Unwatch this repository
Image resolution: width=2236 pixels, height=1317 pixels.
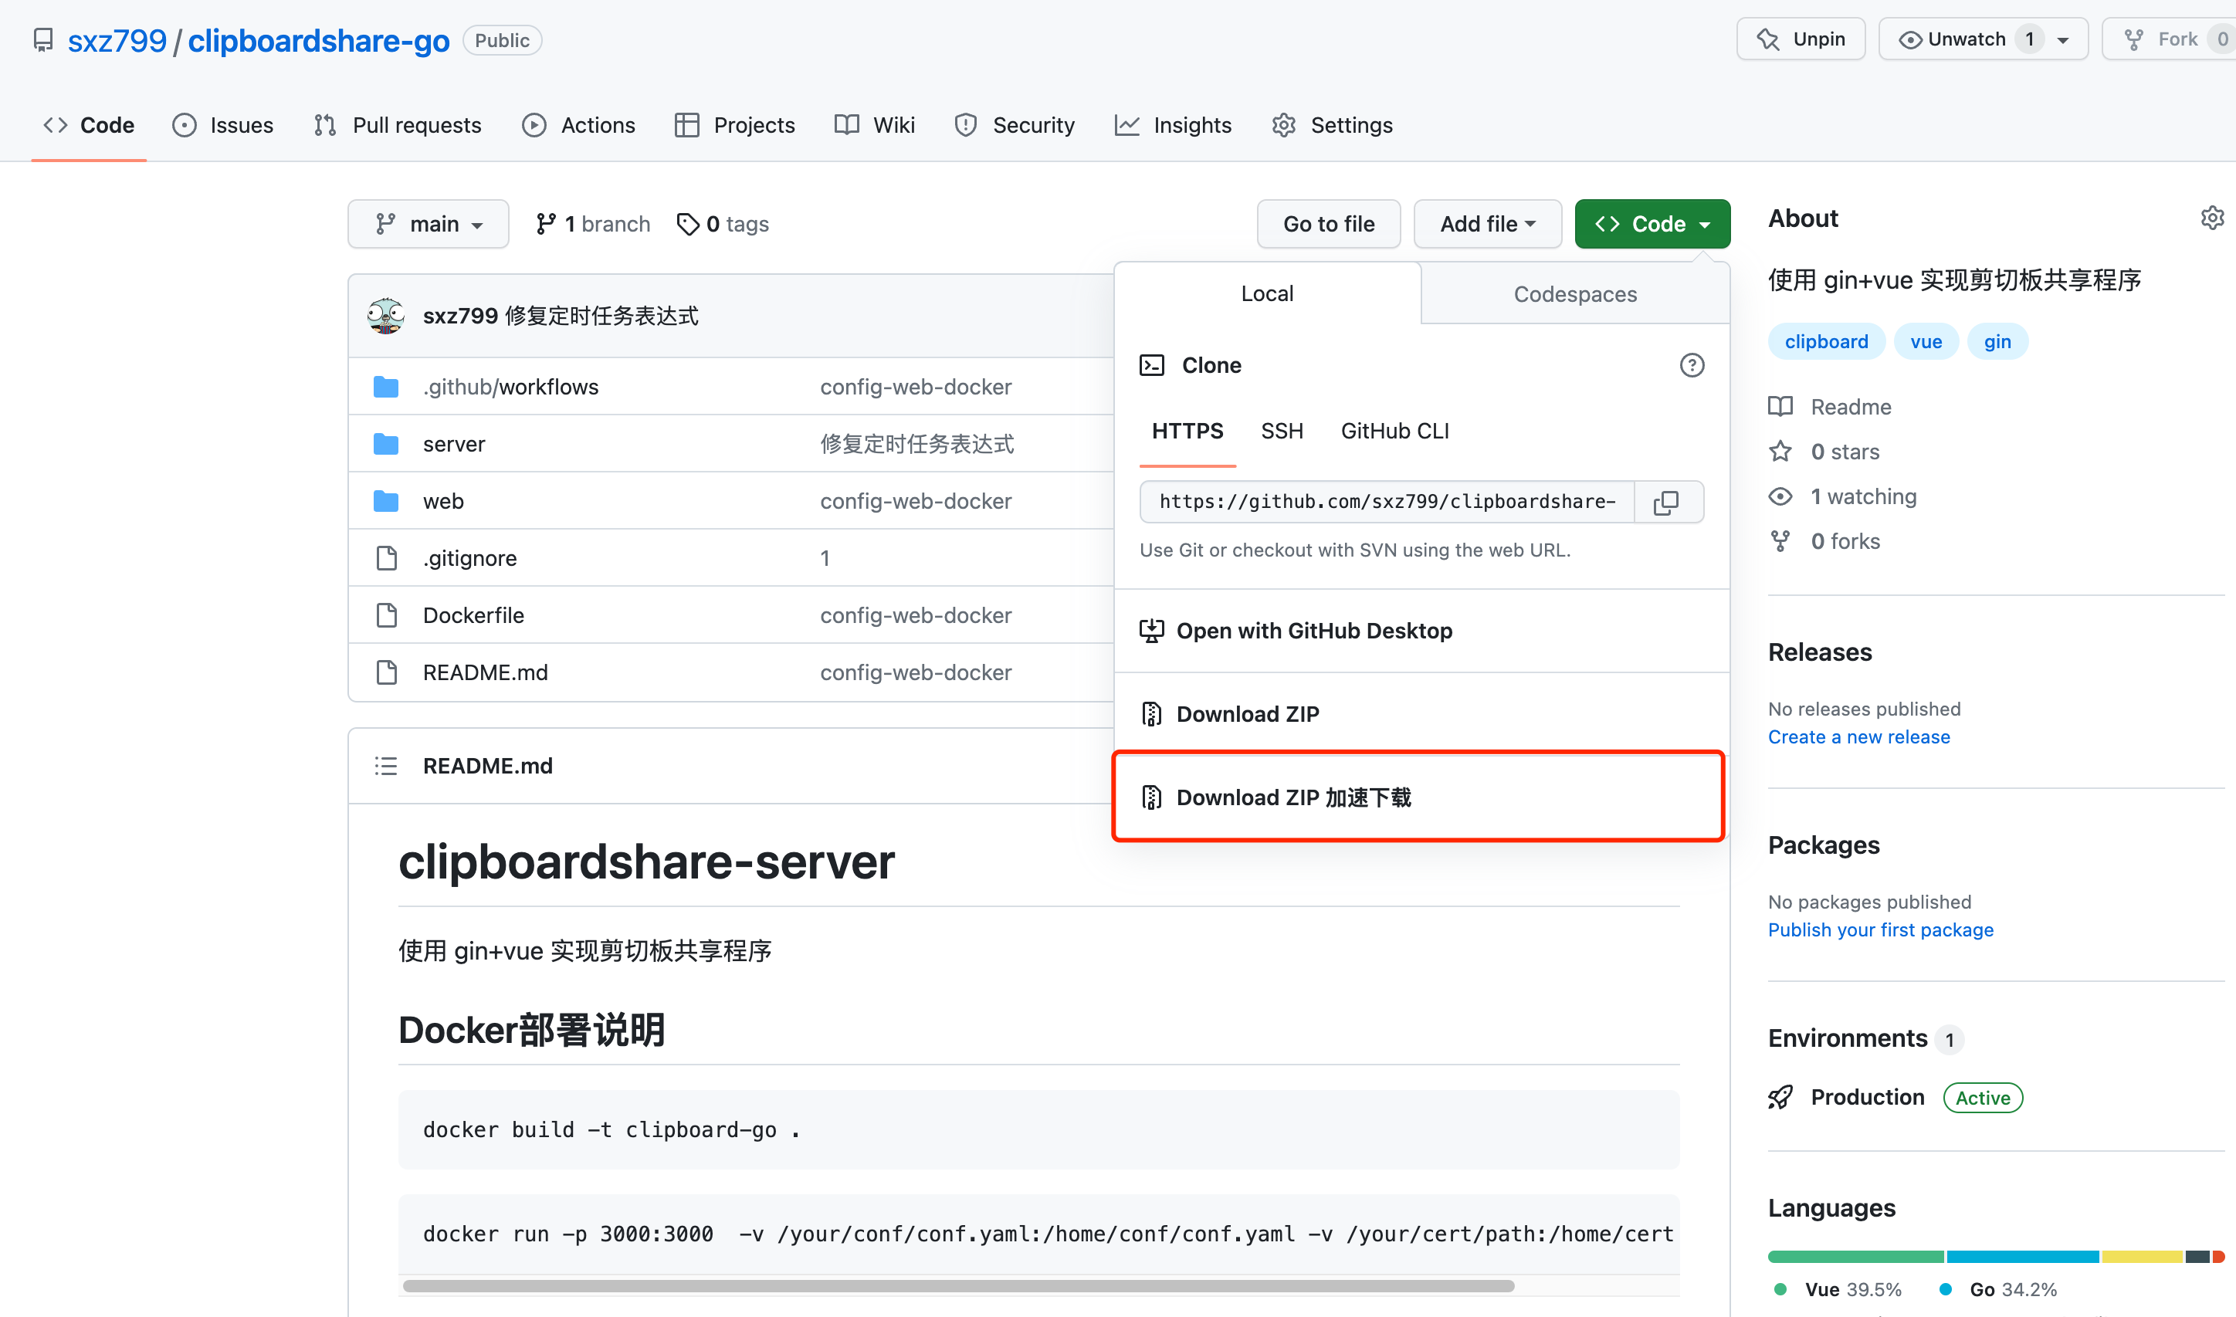point(1952,39)
